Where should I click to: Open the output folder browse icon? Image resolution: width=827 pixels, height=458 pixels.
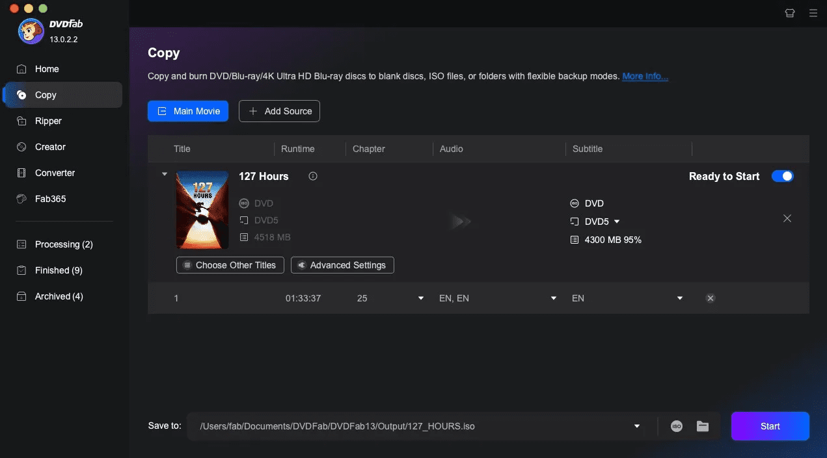click(703, 426)
